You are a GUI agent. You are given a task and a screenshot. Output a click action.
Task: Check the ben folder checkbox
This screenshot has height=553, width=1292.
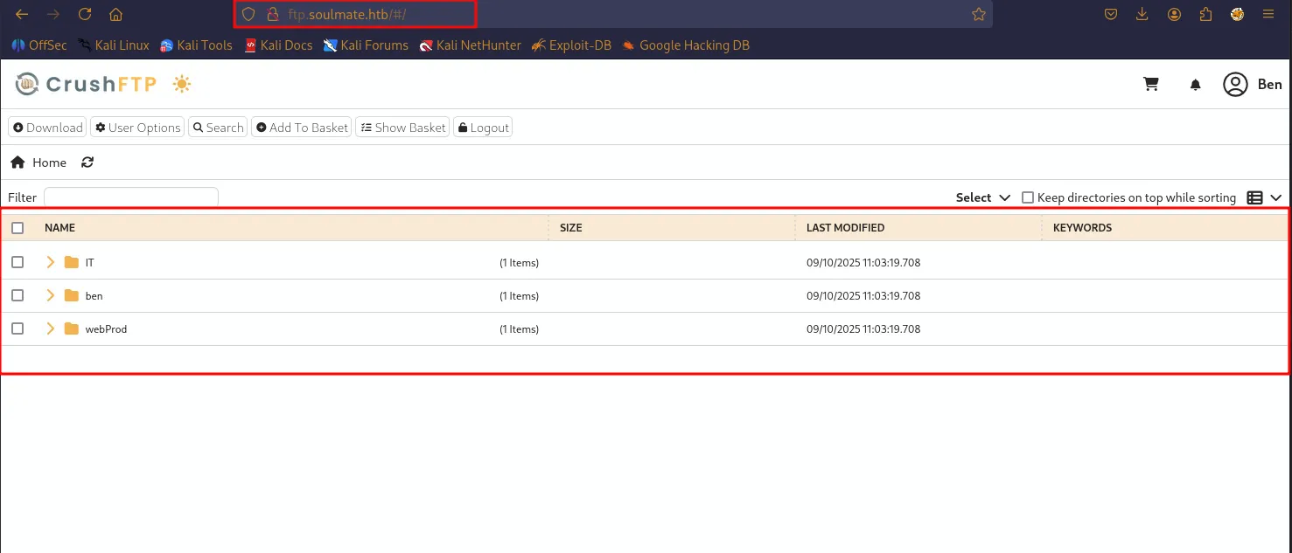(x=17, y=295)
